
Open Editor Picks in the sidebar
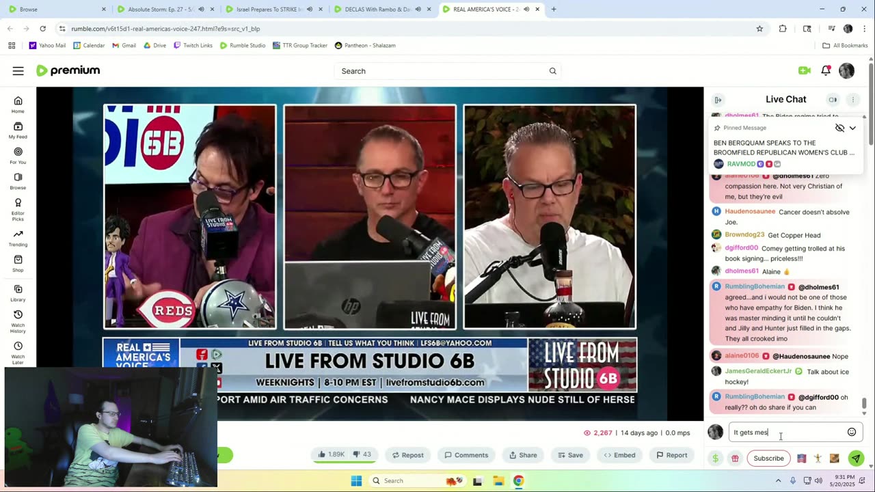[18, 208]
